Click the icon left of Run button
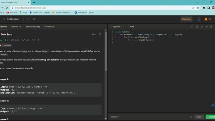Image resolution: width=215 pixels, height=121 pixels. pos(190,117)
